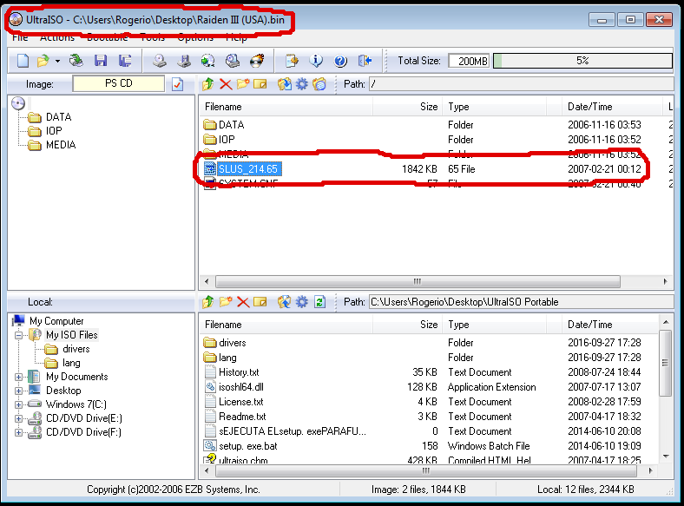Expand the My Documents tree node
Screen dimensions: 684x506
pos(19,377)
